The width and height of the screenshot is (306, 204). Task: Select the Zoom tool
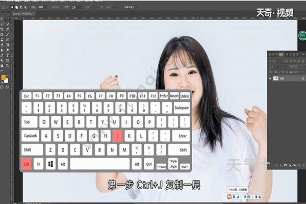click(x=8, y=66)
